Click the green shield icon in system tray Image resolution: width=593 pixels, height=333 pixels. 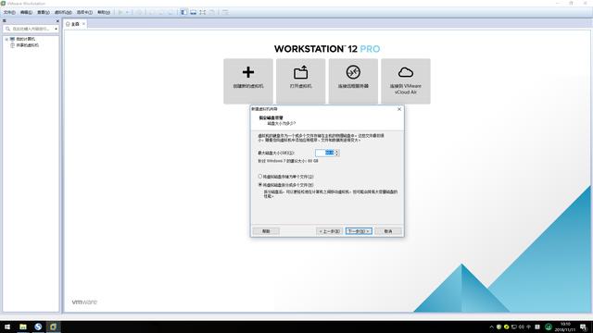pos(498,327)
